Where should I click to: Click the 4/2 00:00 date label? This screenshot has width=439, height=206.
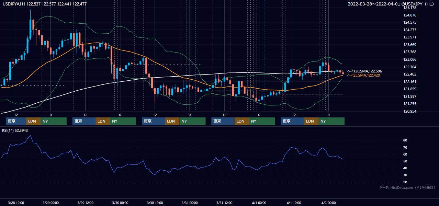tap(328, 203)
